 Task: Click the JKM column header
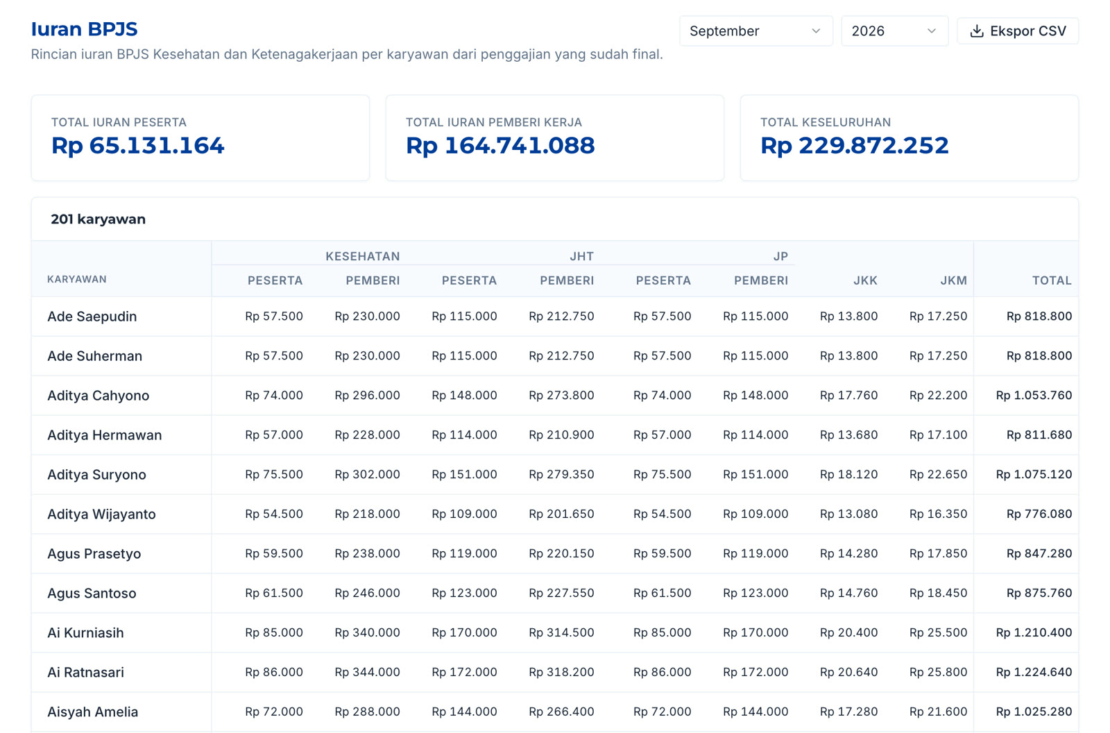(953, 280)
